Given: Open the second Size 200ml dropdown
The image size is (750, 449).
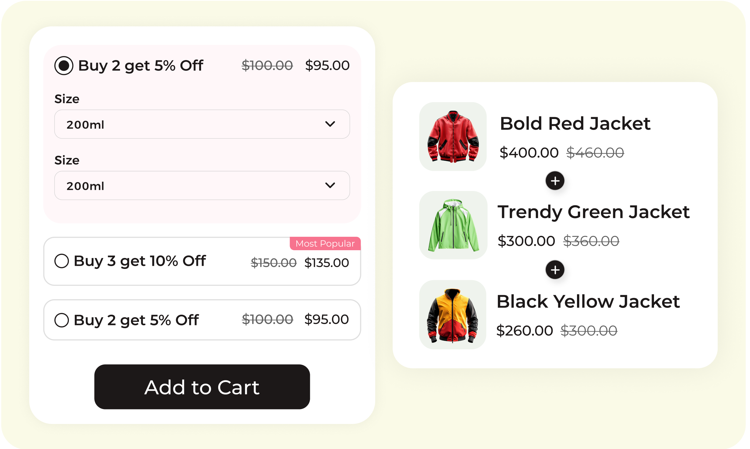Looking at the screenshot, I should [202, 185].
